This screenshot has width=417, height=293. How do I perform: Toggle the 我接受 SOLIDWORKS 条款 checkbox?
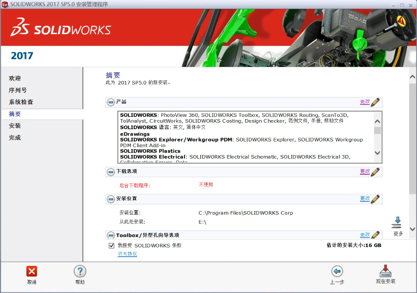(x=111, y=246)
